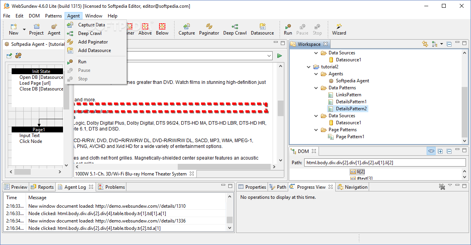Click the Below selection tool
Image resolution: width=471 pixels, height=245 pixels.
tap(162, 30)
